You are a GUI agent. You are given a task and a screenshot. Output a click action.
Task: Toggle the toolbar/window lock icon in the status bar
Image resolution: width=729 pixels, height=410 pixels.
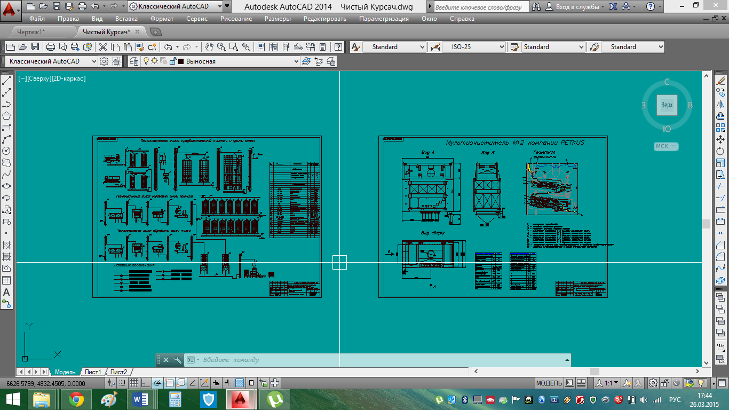coord(665,383)
